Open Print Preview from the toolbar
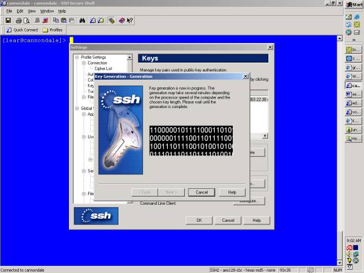Screen dimensions: 364x273 (27, 20)
